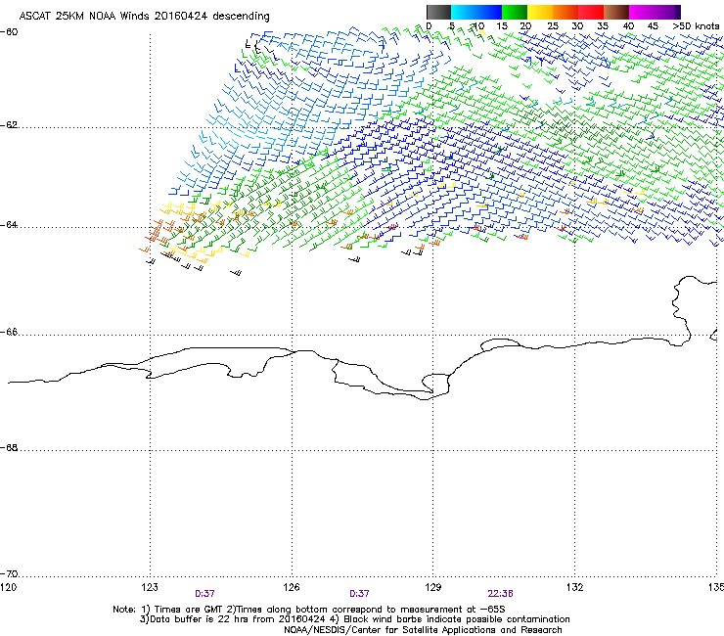Click the '0:37' time between longitudes 126 and 129
Image resolution: width=724 pixels, height=636 pixels.
click(x=359, y=594)
